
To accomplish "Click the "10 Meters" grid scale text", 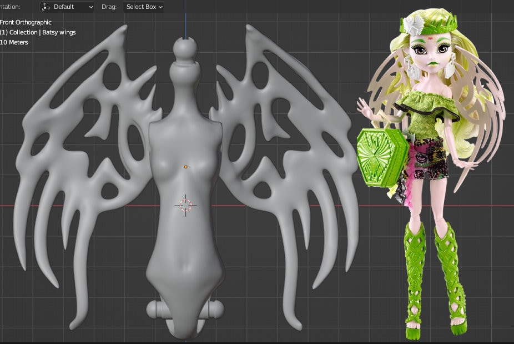I will coord(14,42).
